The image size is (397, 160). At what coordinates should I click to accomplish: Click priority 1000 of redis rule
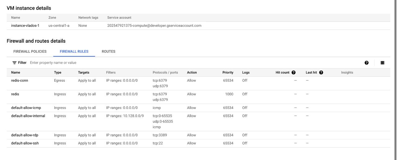[229, 94]
